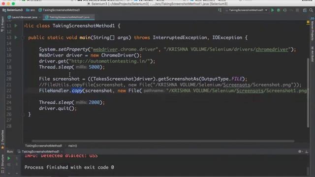Click run gutter arrow on line 13
315x177 pixels.
click(x=16, y=37)
